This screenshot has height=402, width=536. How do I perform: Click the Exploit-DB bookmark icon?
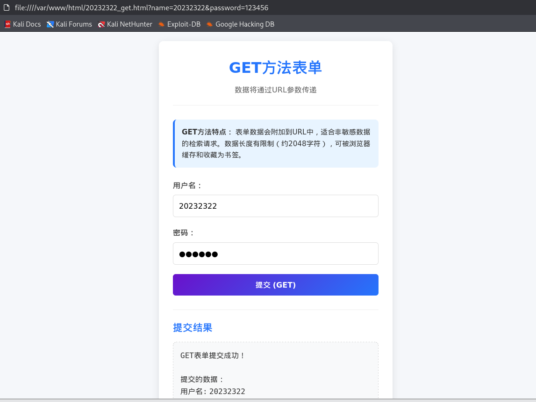point(161,24)
